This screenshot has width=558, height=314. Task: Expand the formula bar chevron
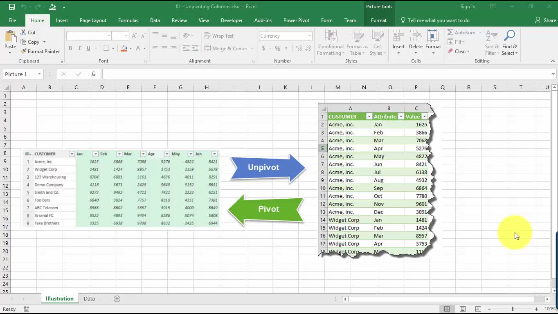click(553, 74)
